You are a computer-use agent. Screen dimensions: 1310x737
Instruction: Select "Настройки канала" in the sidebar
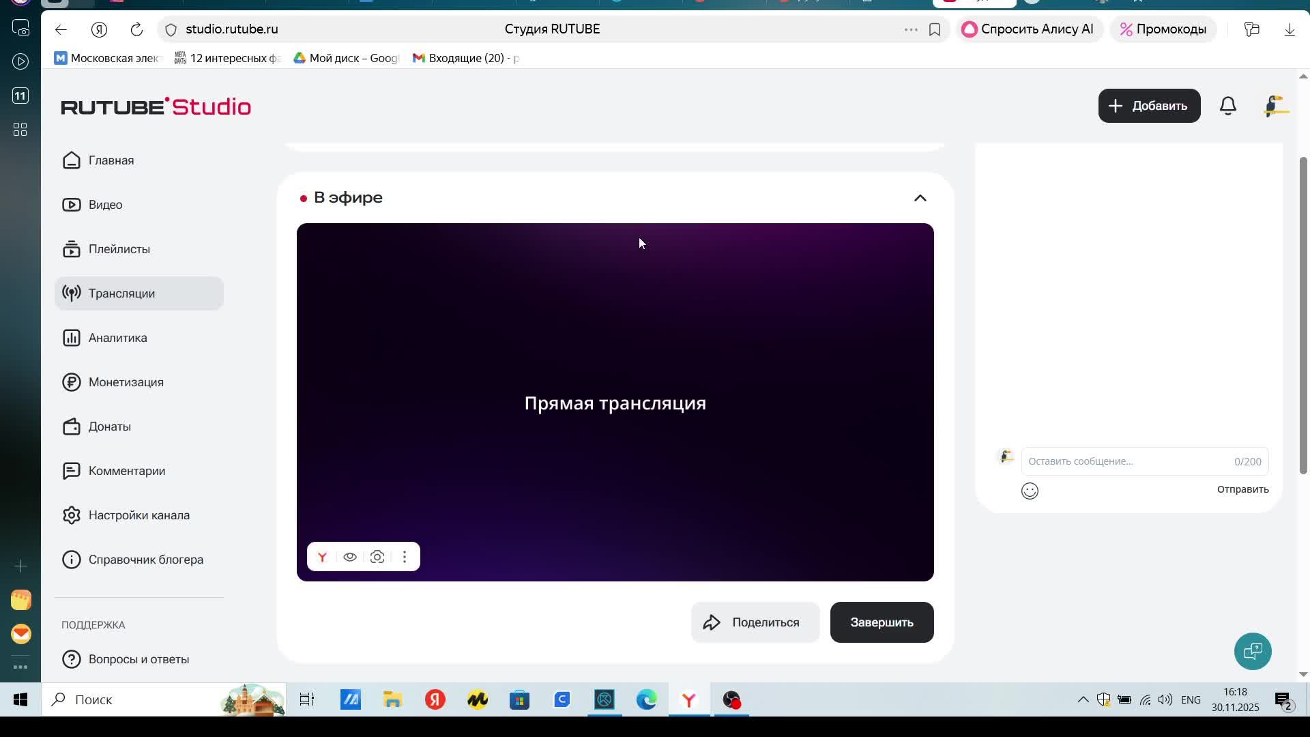[139, 515]
